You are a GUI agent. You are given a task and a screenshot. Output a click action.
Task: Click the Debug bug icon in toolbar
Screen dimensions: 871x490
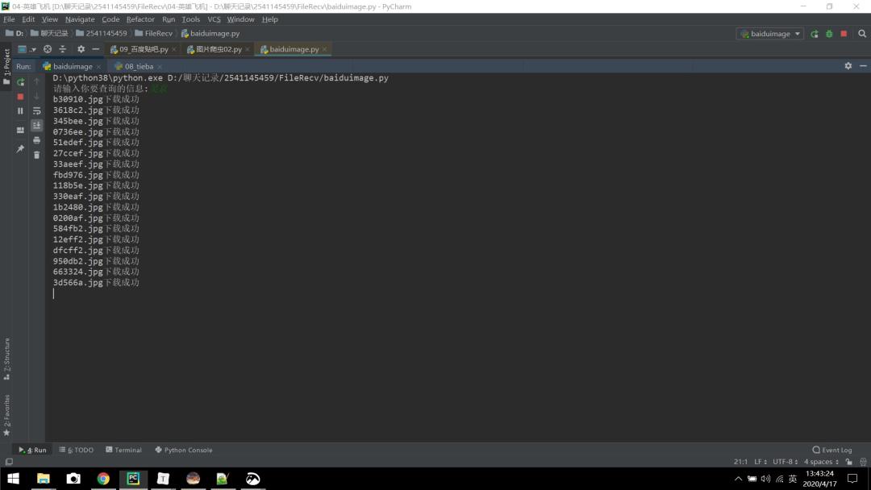(x=829, y=34)
